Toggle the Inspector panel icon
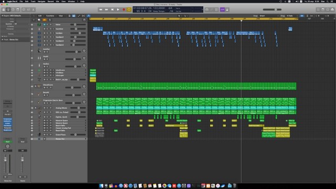Screen dimensions: 336x189 pyautogui.click(x=8, y=9)
